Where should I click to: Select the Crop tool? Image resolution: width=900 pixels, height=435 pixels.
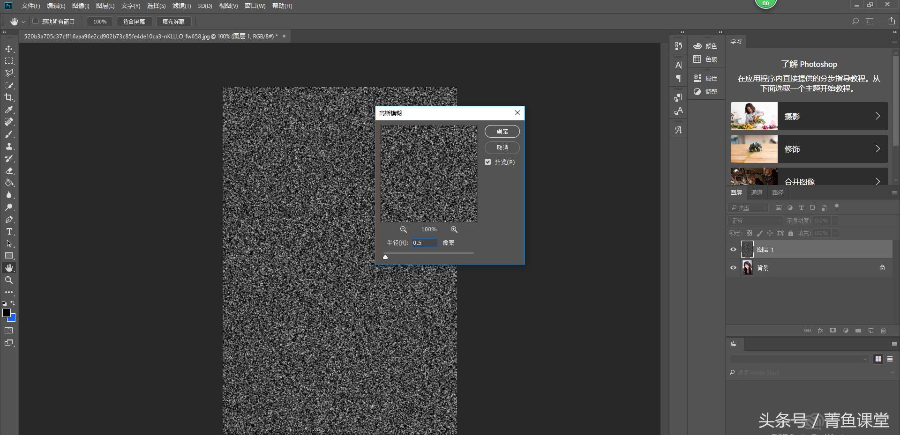pyautogui.click(x=9, y=97)
